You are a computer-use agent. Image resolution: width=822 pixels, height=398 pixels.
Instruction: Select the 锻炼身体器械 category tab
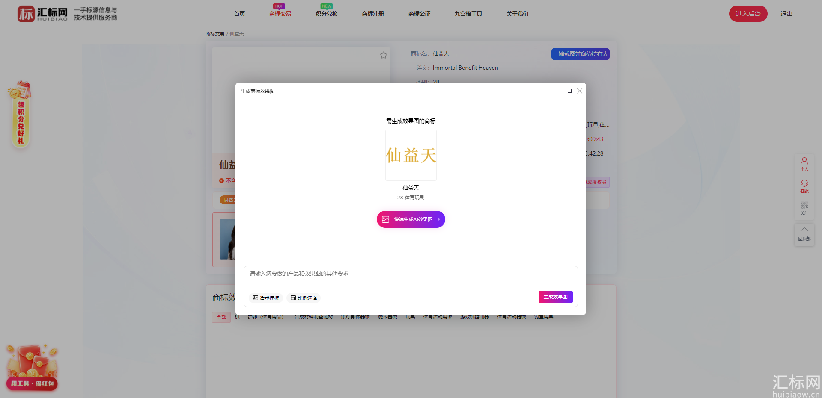click(355, 317)
